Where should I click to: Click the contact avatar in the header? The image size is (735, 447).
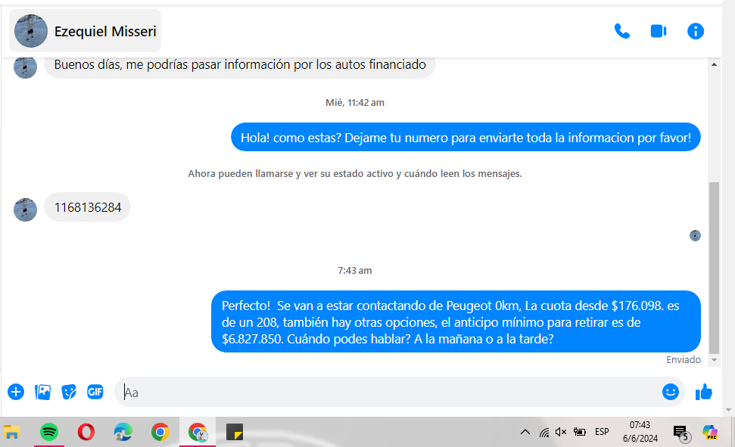coord(31,31)
